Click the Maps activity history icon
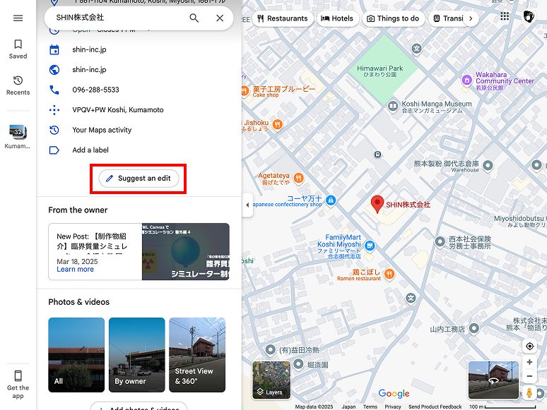The height and width of the screenshot is (410, 547). coord(54,131)
